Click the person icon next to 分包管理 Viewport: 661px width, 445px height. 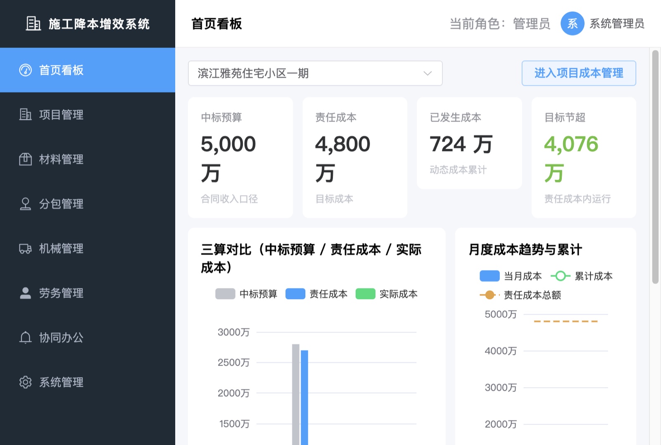pos(26,204)
